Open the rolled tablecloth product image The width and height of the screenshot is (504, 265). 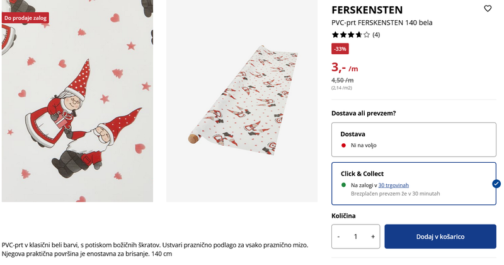click(242, 101)
